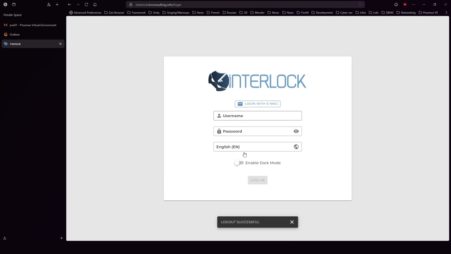This screenshot has height=254, width=451.
Task: Click the Login with E-mail button
Action: pyautogui.click(x=258, y=104)
